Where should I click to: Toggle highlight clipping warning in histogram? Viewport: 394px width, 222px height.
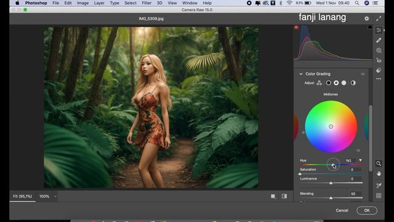click(370, 27)
